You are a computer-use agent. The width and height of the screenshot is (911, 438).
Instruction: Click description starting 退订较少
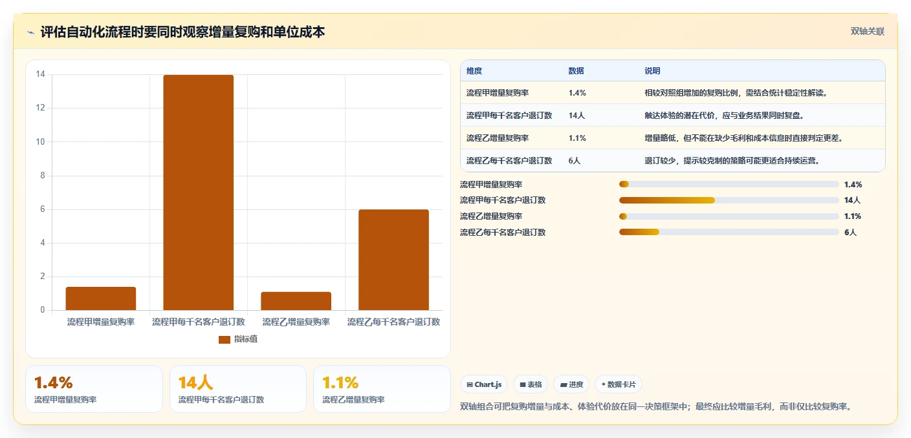(x=732, y=161)
